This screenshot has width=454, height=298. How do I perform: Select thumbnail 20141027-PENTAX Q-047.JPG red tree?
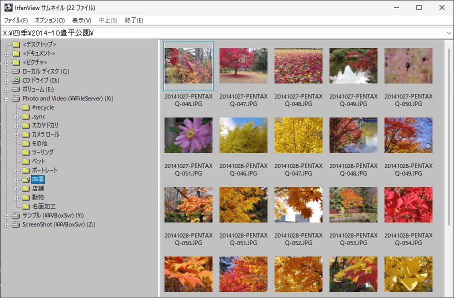tap(243, 65)
